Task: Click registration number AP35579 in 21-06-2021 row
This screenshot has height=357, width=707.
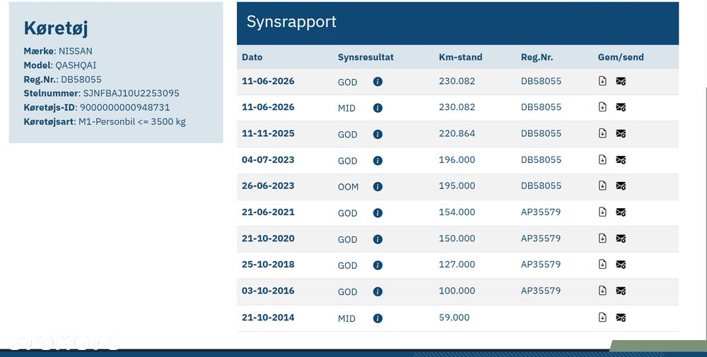Action: pyautogui.click(x=541, y=212)
